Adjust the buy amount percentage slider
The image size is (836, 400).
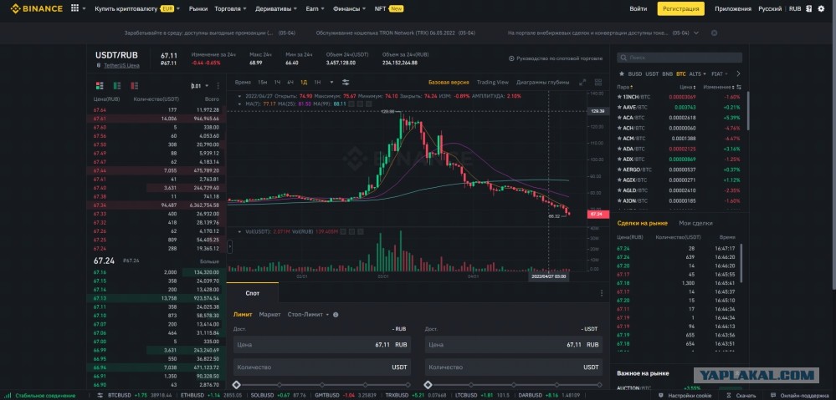point(322,385)
